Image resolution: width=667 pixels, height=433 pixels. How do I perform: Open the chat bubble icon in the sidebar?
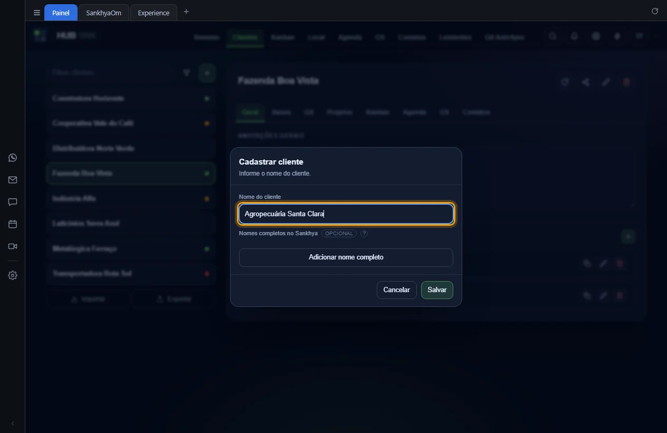click(x=13, y=202)
